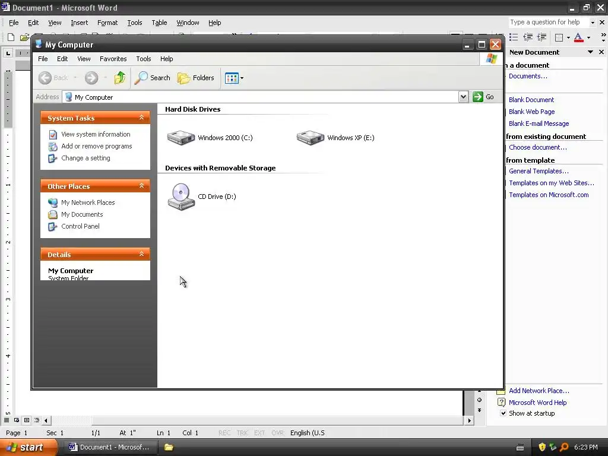The image size is (608, 456).
Task: Collapse the Details panel
Action: (141, 254)
